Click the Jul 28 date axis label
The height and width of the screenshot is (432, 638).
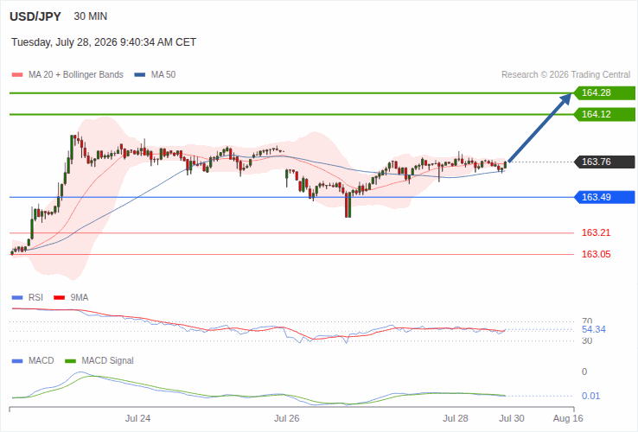click(x=456, y=418)
